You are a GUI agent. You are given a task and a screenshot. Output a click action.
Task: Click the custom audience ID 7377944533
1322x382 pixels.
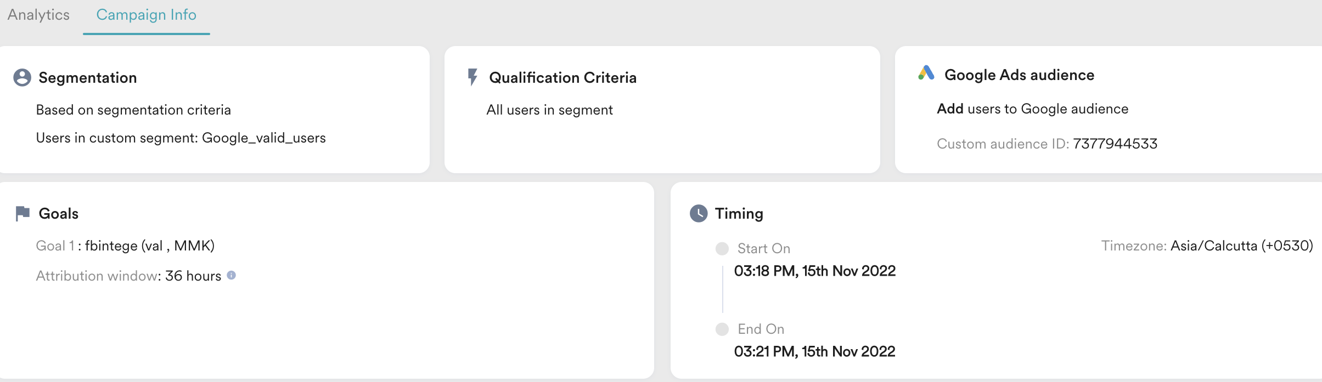[x=1115, y=144]
